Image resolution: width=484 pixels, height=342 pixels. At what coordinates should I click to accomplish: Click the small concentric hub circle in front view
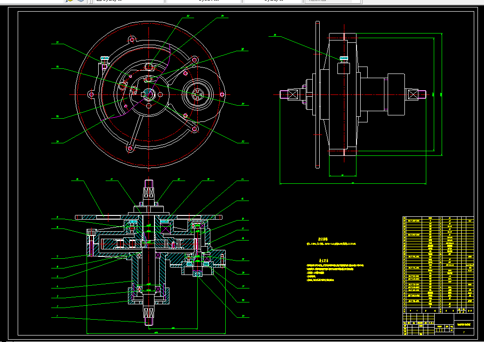coord(197,94)
